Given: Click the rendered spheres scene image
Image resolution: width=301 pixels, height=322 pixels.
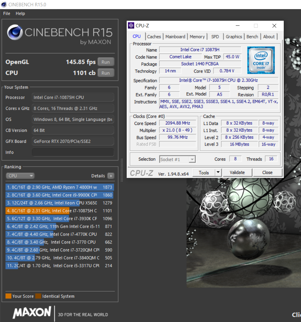Looking at the screenshot, I should pyautogui.click(x=244, y=232).
